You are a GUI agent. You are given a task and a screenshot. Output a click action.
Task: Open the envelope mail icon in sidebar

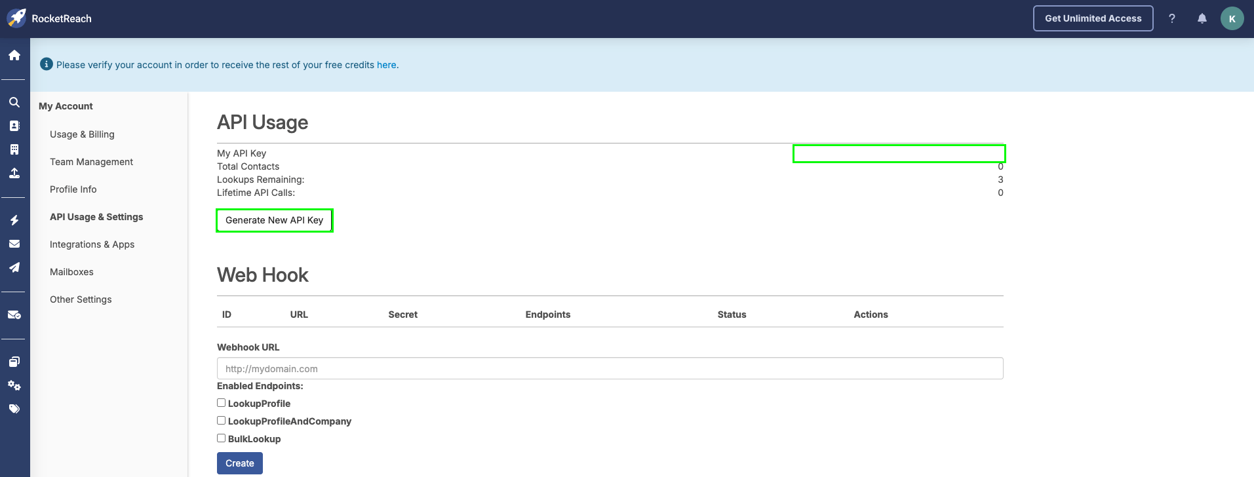point(14,244)
